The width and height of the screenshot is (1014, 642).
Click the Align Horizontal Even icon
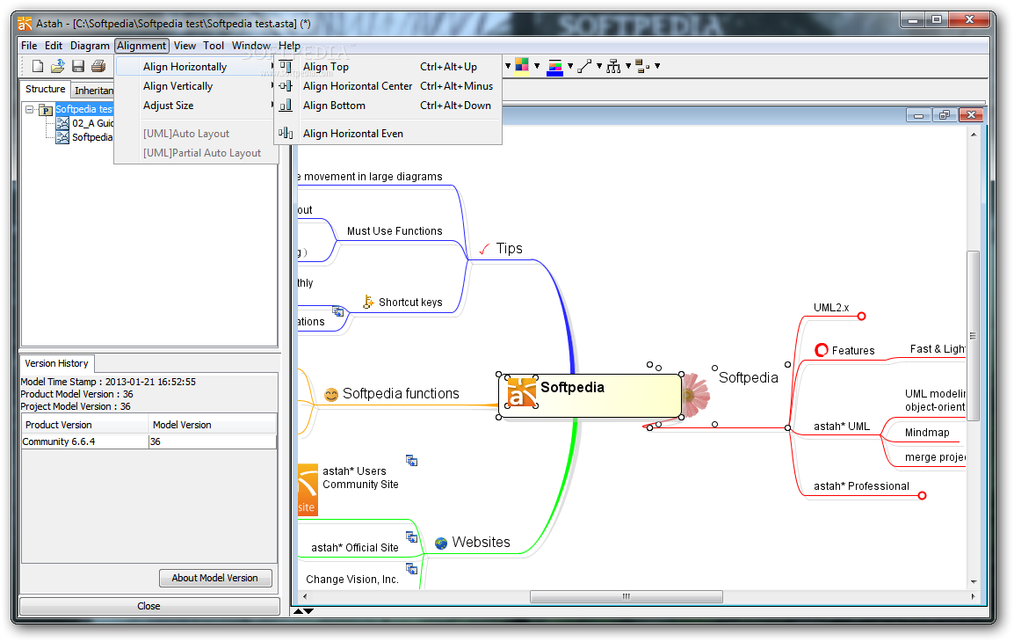[286, 134]
